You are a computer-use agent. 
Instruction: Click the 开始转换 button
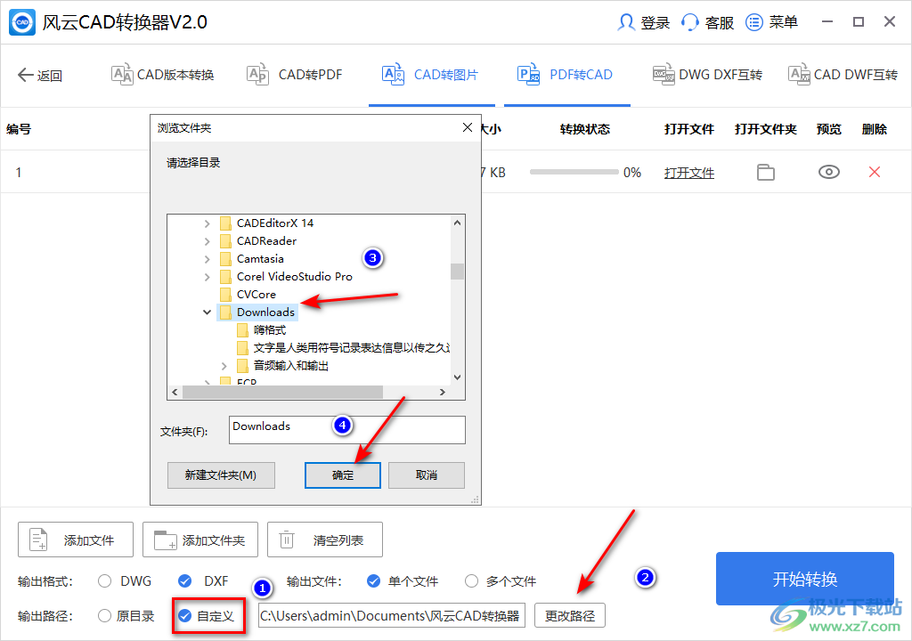pyautogui.click(x=805, y=579)
